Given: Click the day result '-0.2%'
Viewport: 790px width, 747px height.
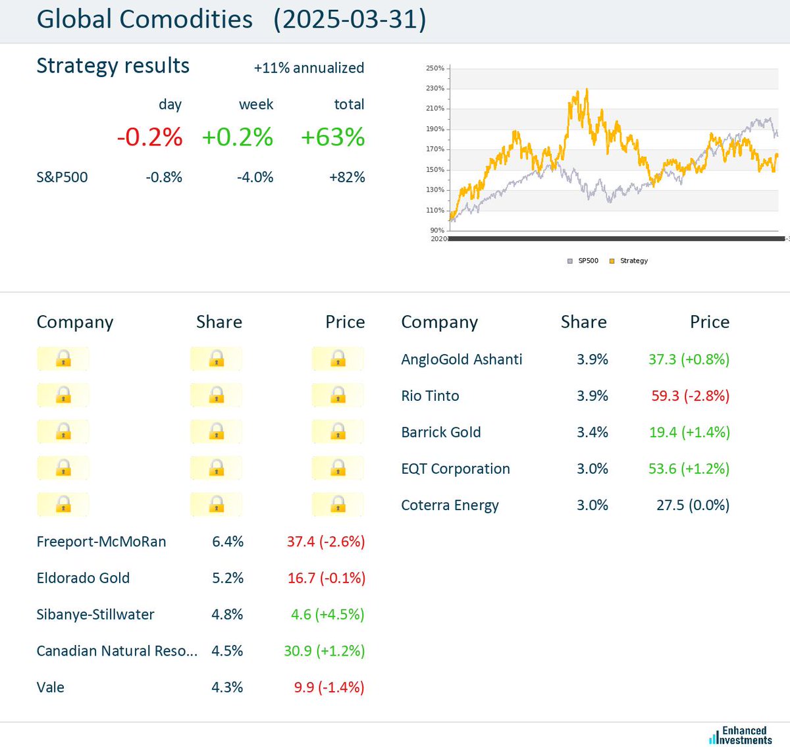Looking at the screenshot, I should click(149, 137).
